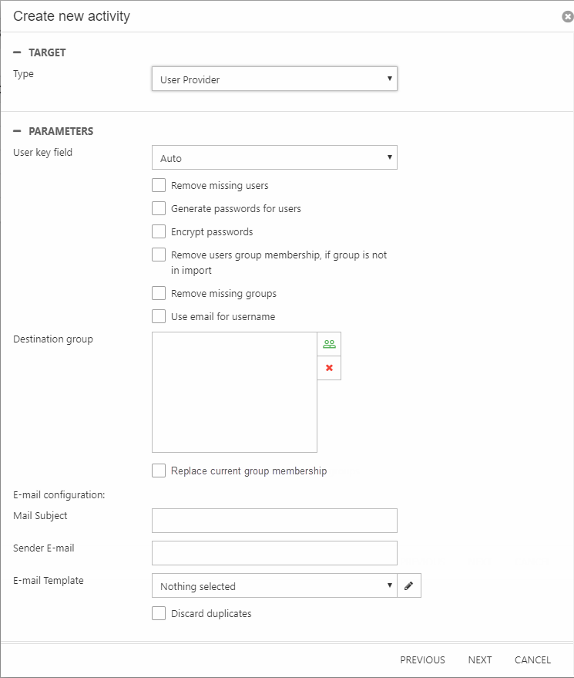Collapse the TARGET section
This screenshot has width=574, height=678.
[17, 52]
